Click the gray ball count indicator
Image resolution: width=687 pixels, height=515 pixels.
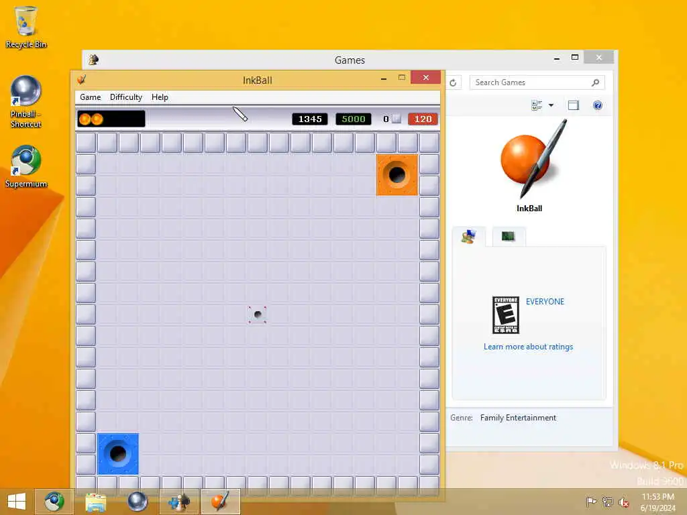[392, 119]
